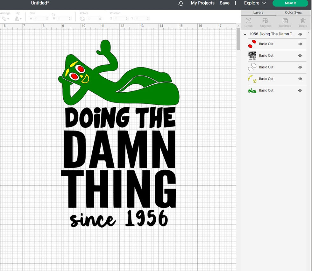Open the Explore dropdown menu
This screenshot has height=271, width=312.
tap(255, 3)
